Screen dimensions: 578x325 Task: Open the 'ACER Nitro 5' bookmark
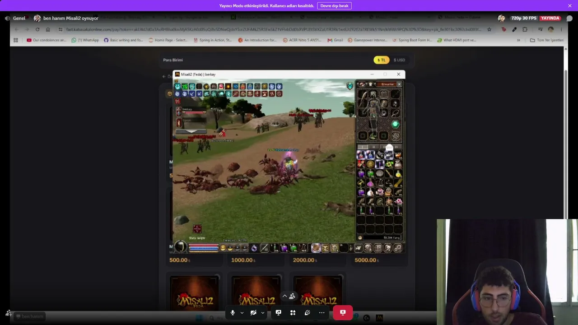pyautogui.click(x=302, y=40)
